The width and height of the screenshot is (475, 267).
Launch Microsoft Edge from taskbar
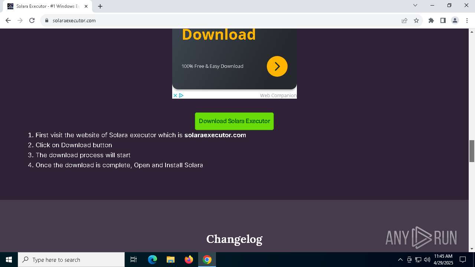[152, 260]
